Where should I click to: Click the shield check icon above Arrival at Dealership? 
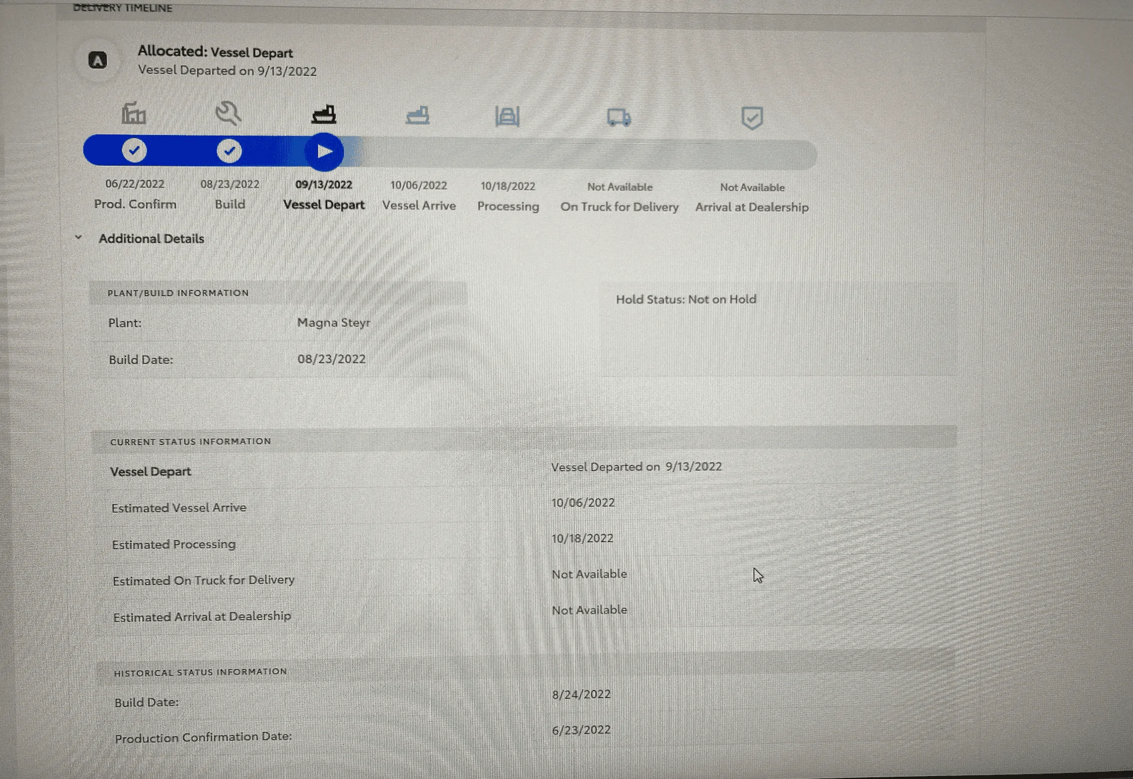coord(752,118)
